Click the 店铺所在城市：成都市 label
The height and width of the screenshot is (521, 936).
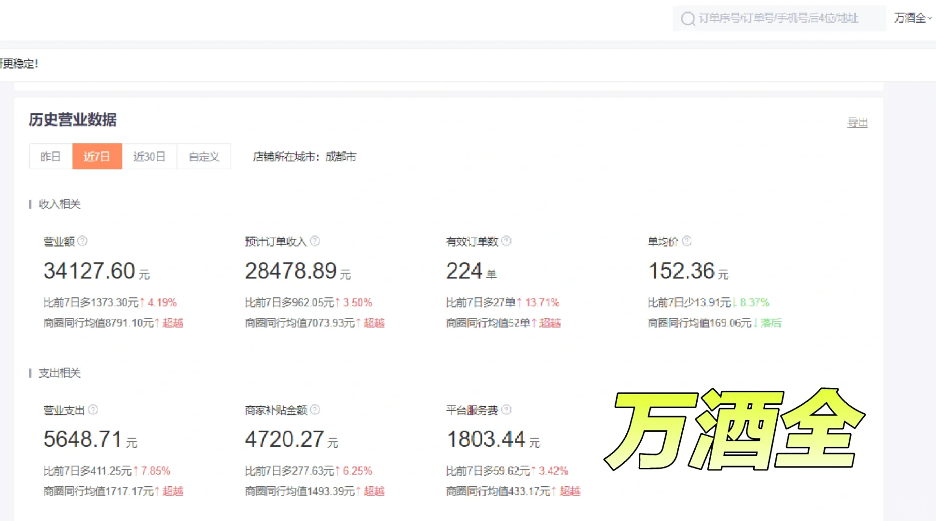304,157
